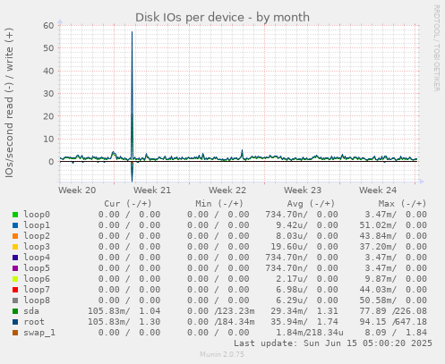
Task: Click the loop2 orange color swatch
Action: click(15, 236)
